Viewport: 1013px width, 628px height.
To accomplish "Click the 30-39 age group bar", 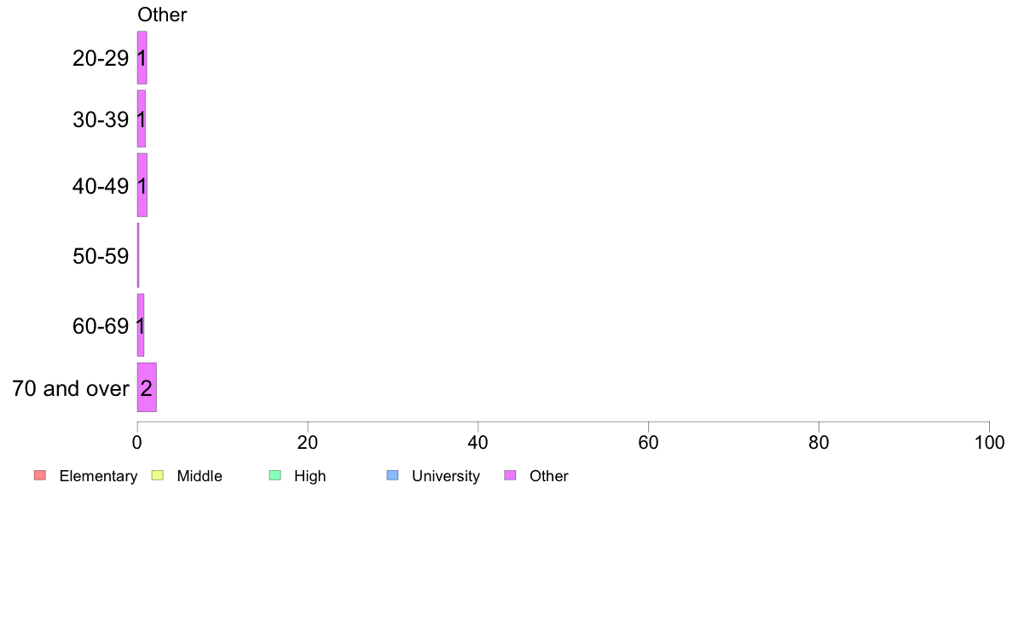I will (x=142, y=119).
